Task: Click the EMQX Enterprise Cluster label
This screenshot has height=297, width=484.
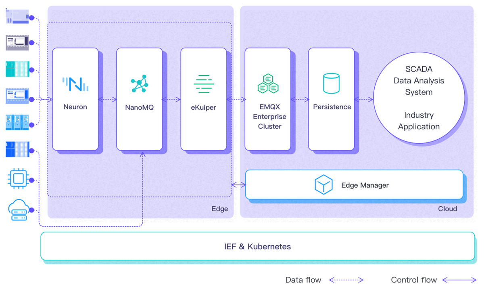Action: pos(269,117)
